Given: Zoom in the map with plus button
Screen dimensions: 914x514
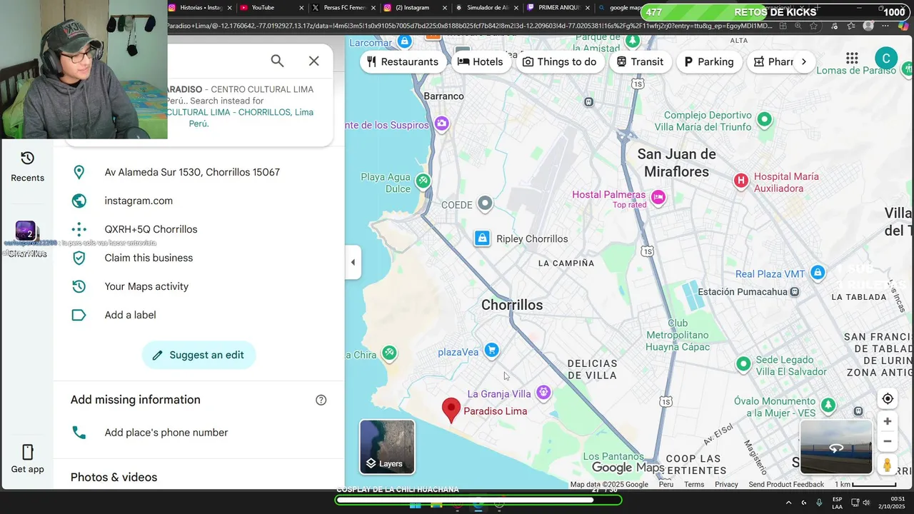Looking at the screenshot, I should 888,421.
